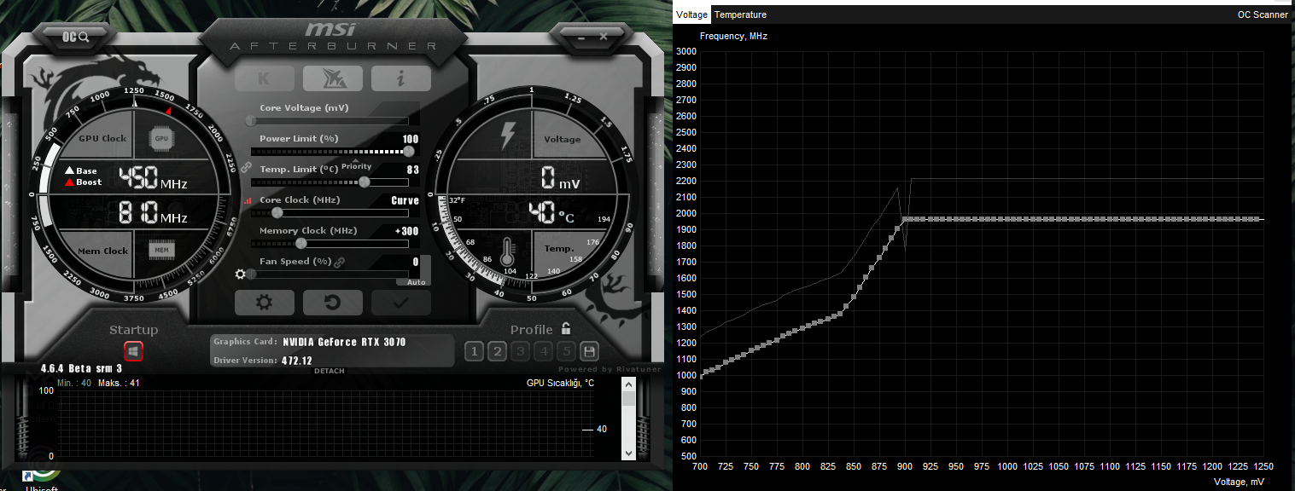This screenshot has width=1295, height=491.
Task: Click the down arrow on the monitor graph scrollbar
Action: [629, 453]
